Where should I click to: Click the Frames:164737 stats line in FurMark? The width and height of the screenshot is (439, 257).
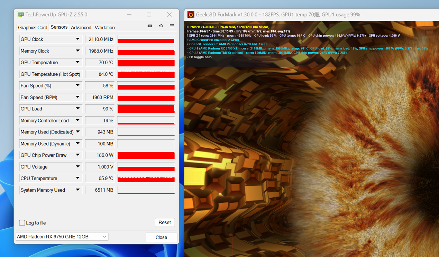click(x=238, y=31)
